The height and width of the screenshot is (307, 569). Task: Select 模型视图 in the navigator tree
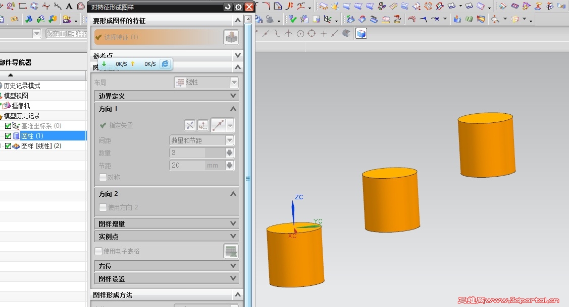pyautogui.click(x=16, y=96)
